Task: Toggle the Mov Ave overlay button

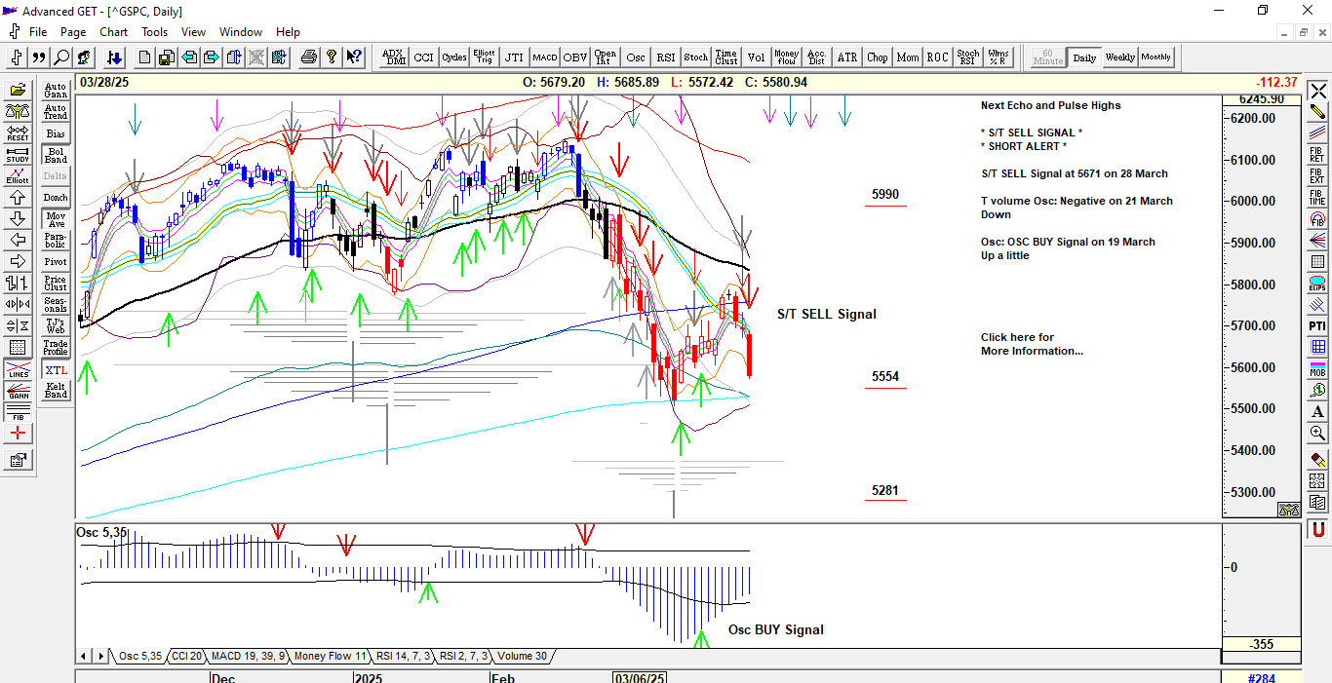Action: pos(56,219)
